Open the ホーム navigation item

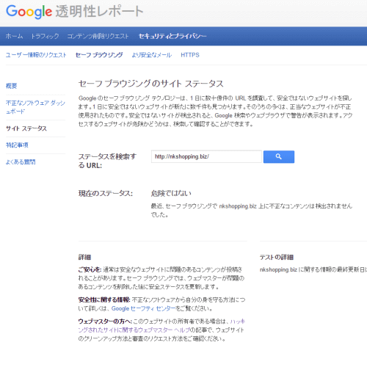tap(14, 36)
